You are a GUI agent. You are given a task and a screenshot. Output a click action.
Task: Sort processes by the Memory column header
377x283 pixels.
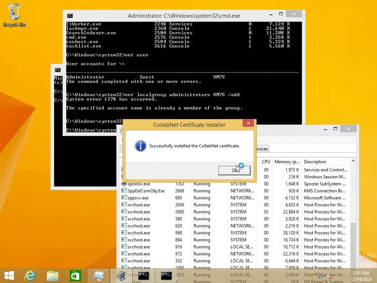[x=287, y=162]
